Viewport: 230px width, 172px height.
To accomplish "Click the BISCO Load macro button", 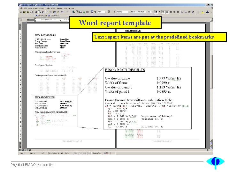I will pos(41,16).
